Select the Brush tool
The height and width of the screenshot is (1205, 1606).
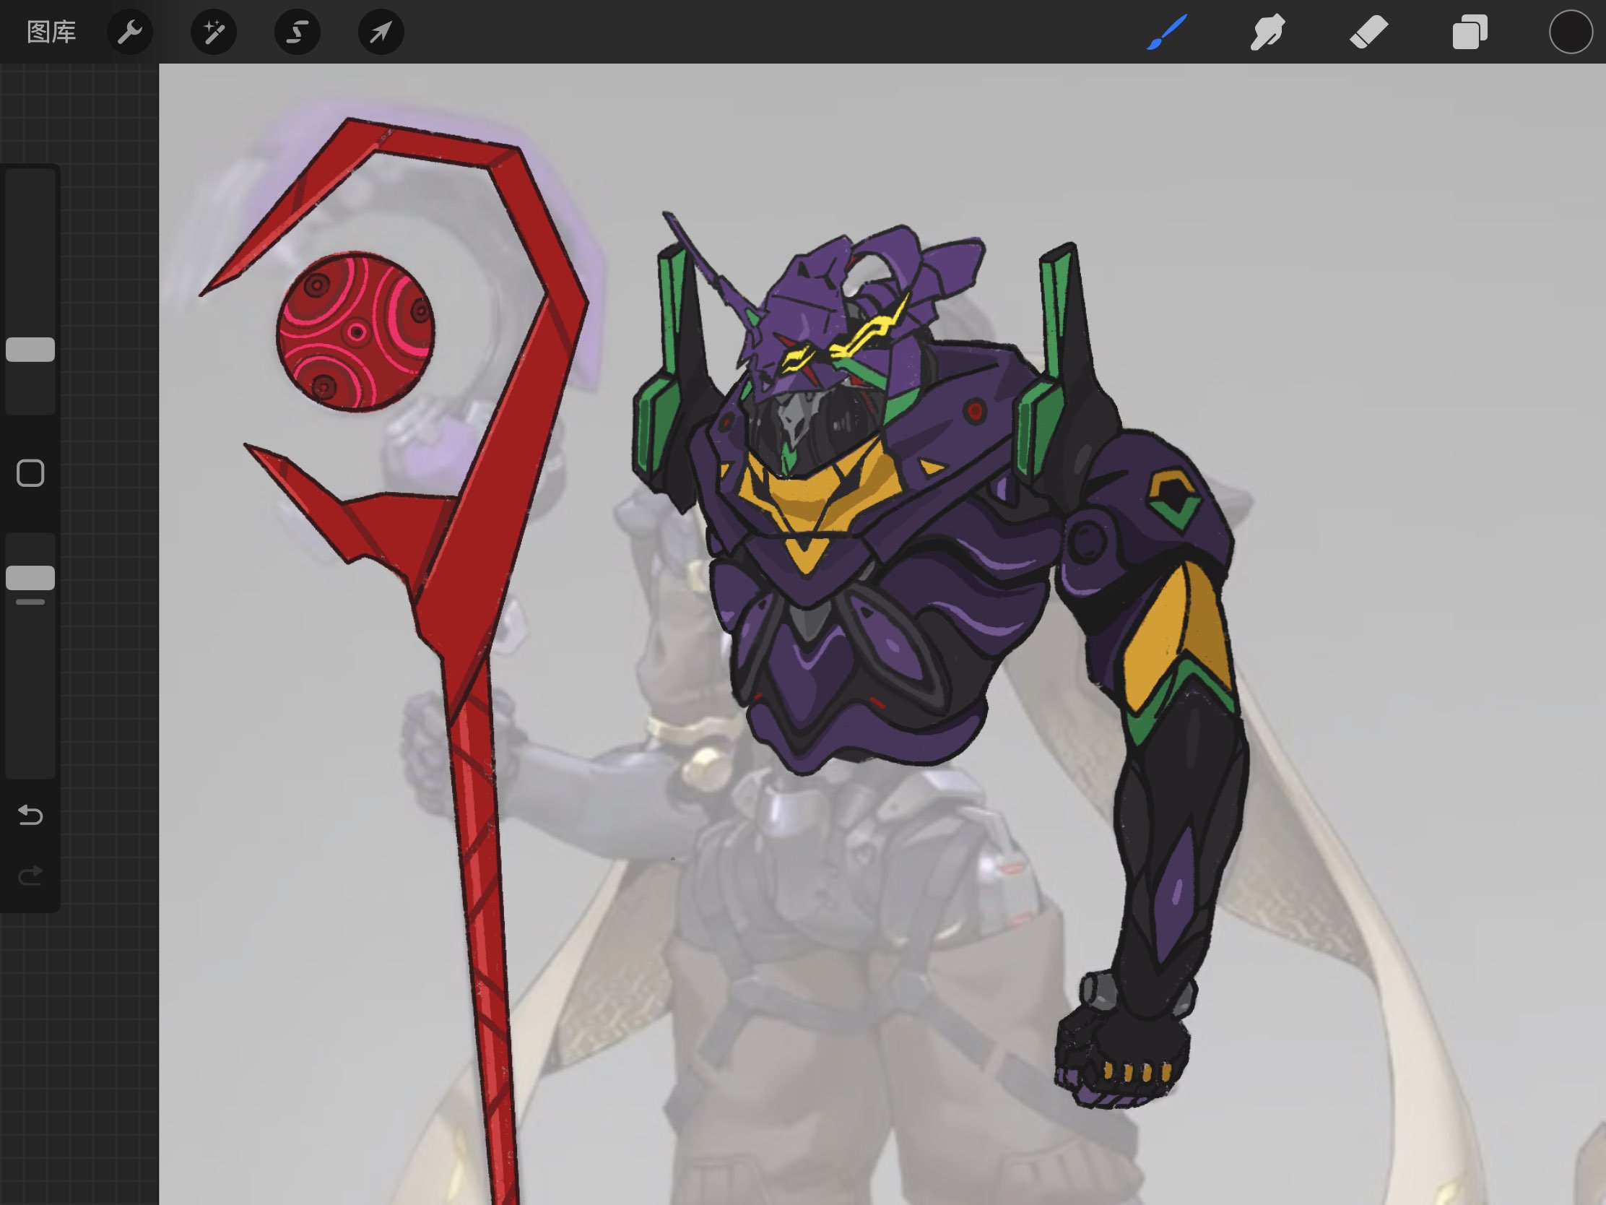tap(1167, 32)
